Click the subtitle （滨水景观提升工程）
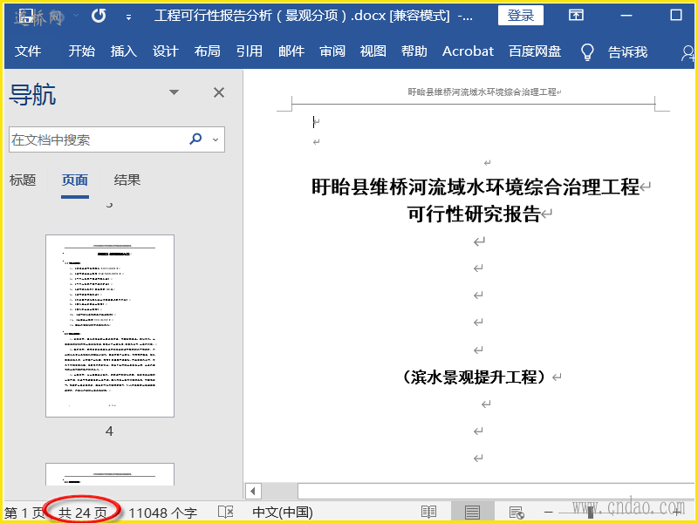 click(474, 377)
